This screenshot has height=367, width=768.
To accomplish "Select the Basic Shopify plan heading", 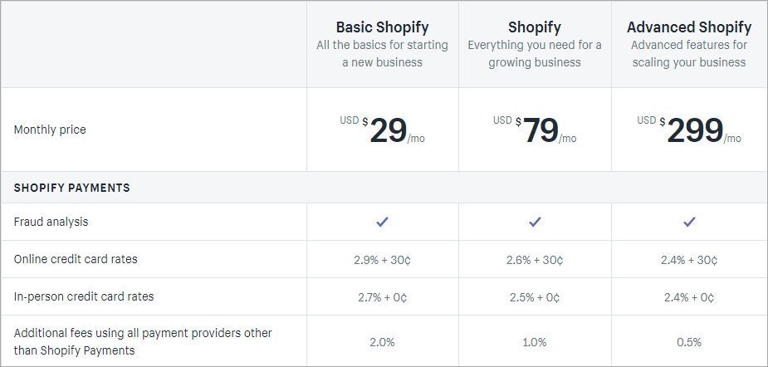I will [x=382, y=27].
